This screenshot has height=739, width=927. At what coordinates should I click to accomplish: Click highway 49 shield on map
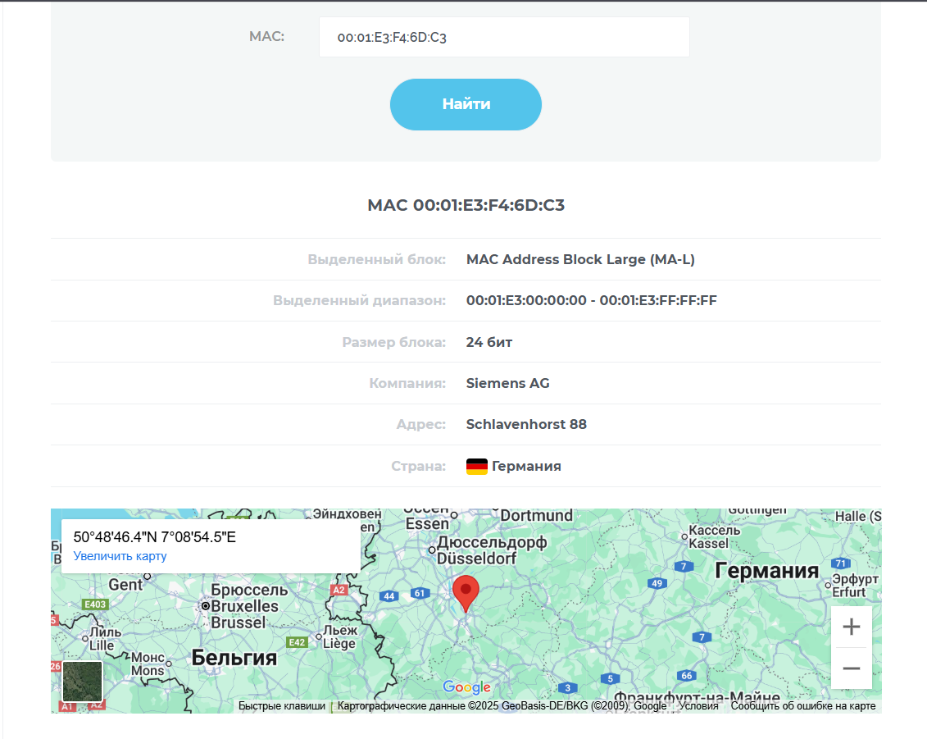click(x=657, y=583)
